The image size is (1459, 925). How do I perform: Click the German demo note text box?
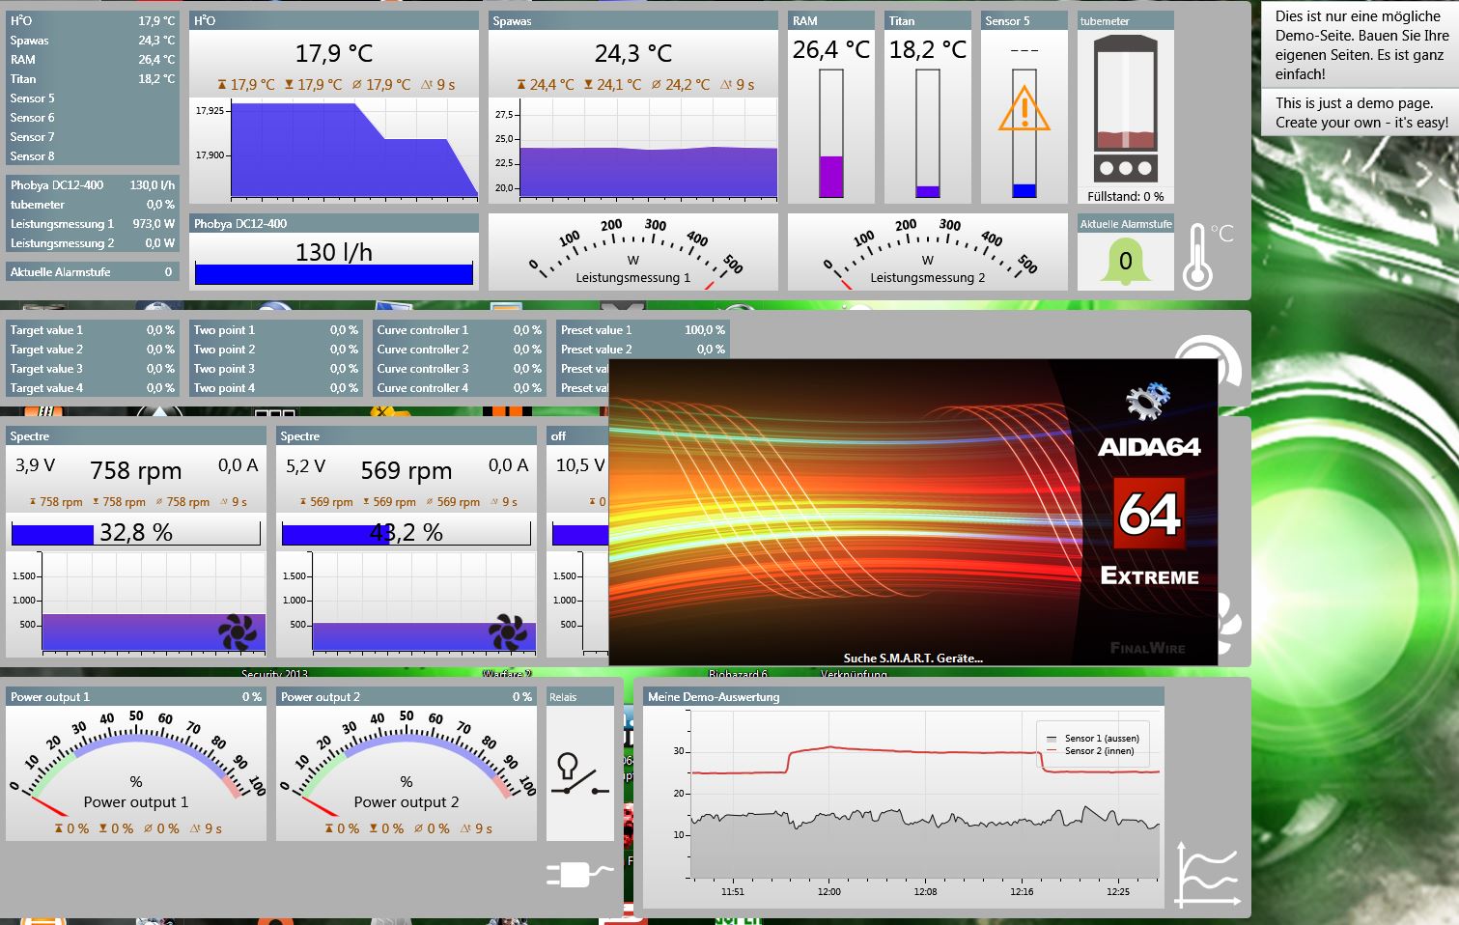tap(1361, 44)
